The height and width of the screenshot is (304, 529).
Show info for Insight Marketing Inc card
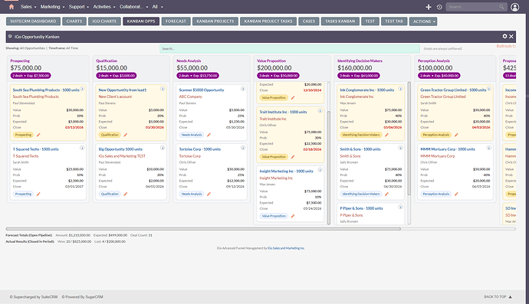click(320, 170)
